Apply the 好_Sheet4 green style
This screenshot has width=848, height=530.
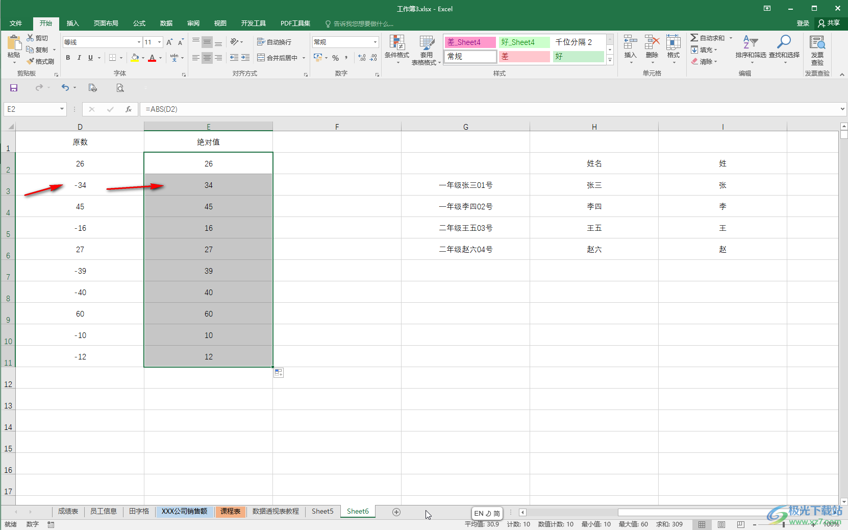click(x=524, y=42)
